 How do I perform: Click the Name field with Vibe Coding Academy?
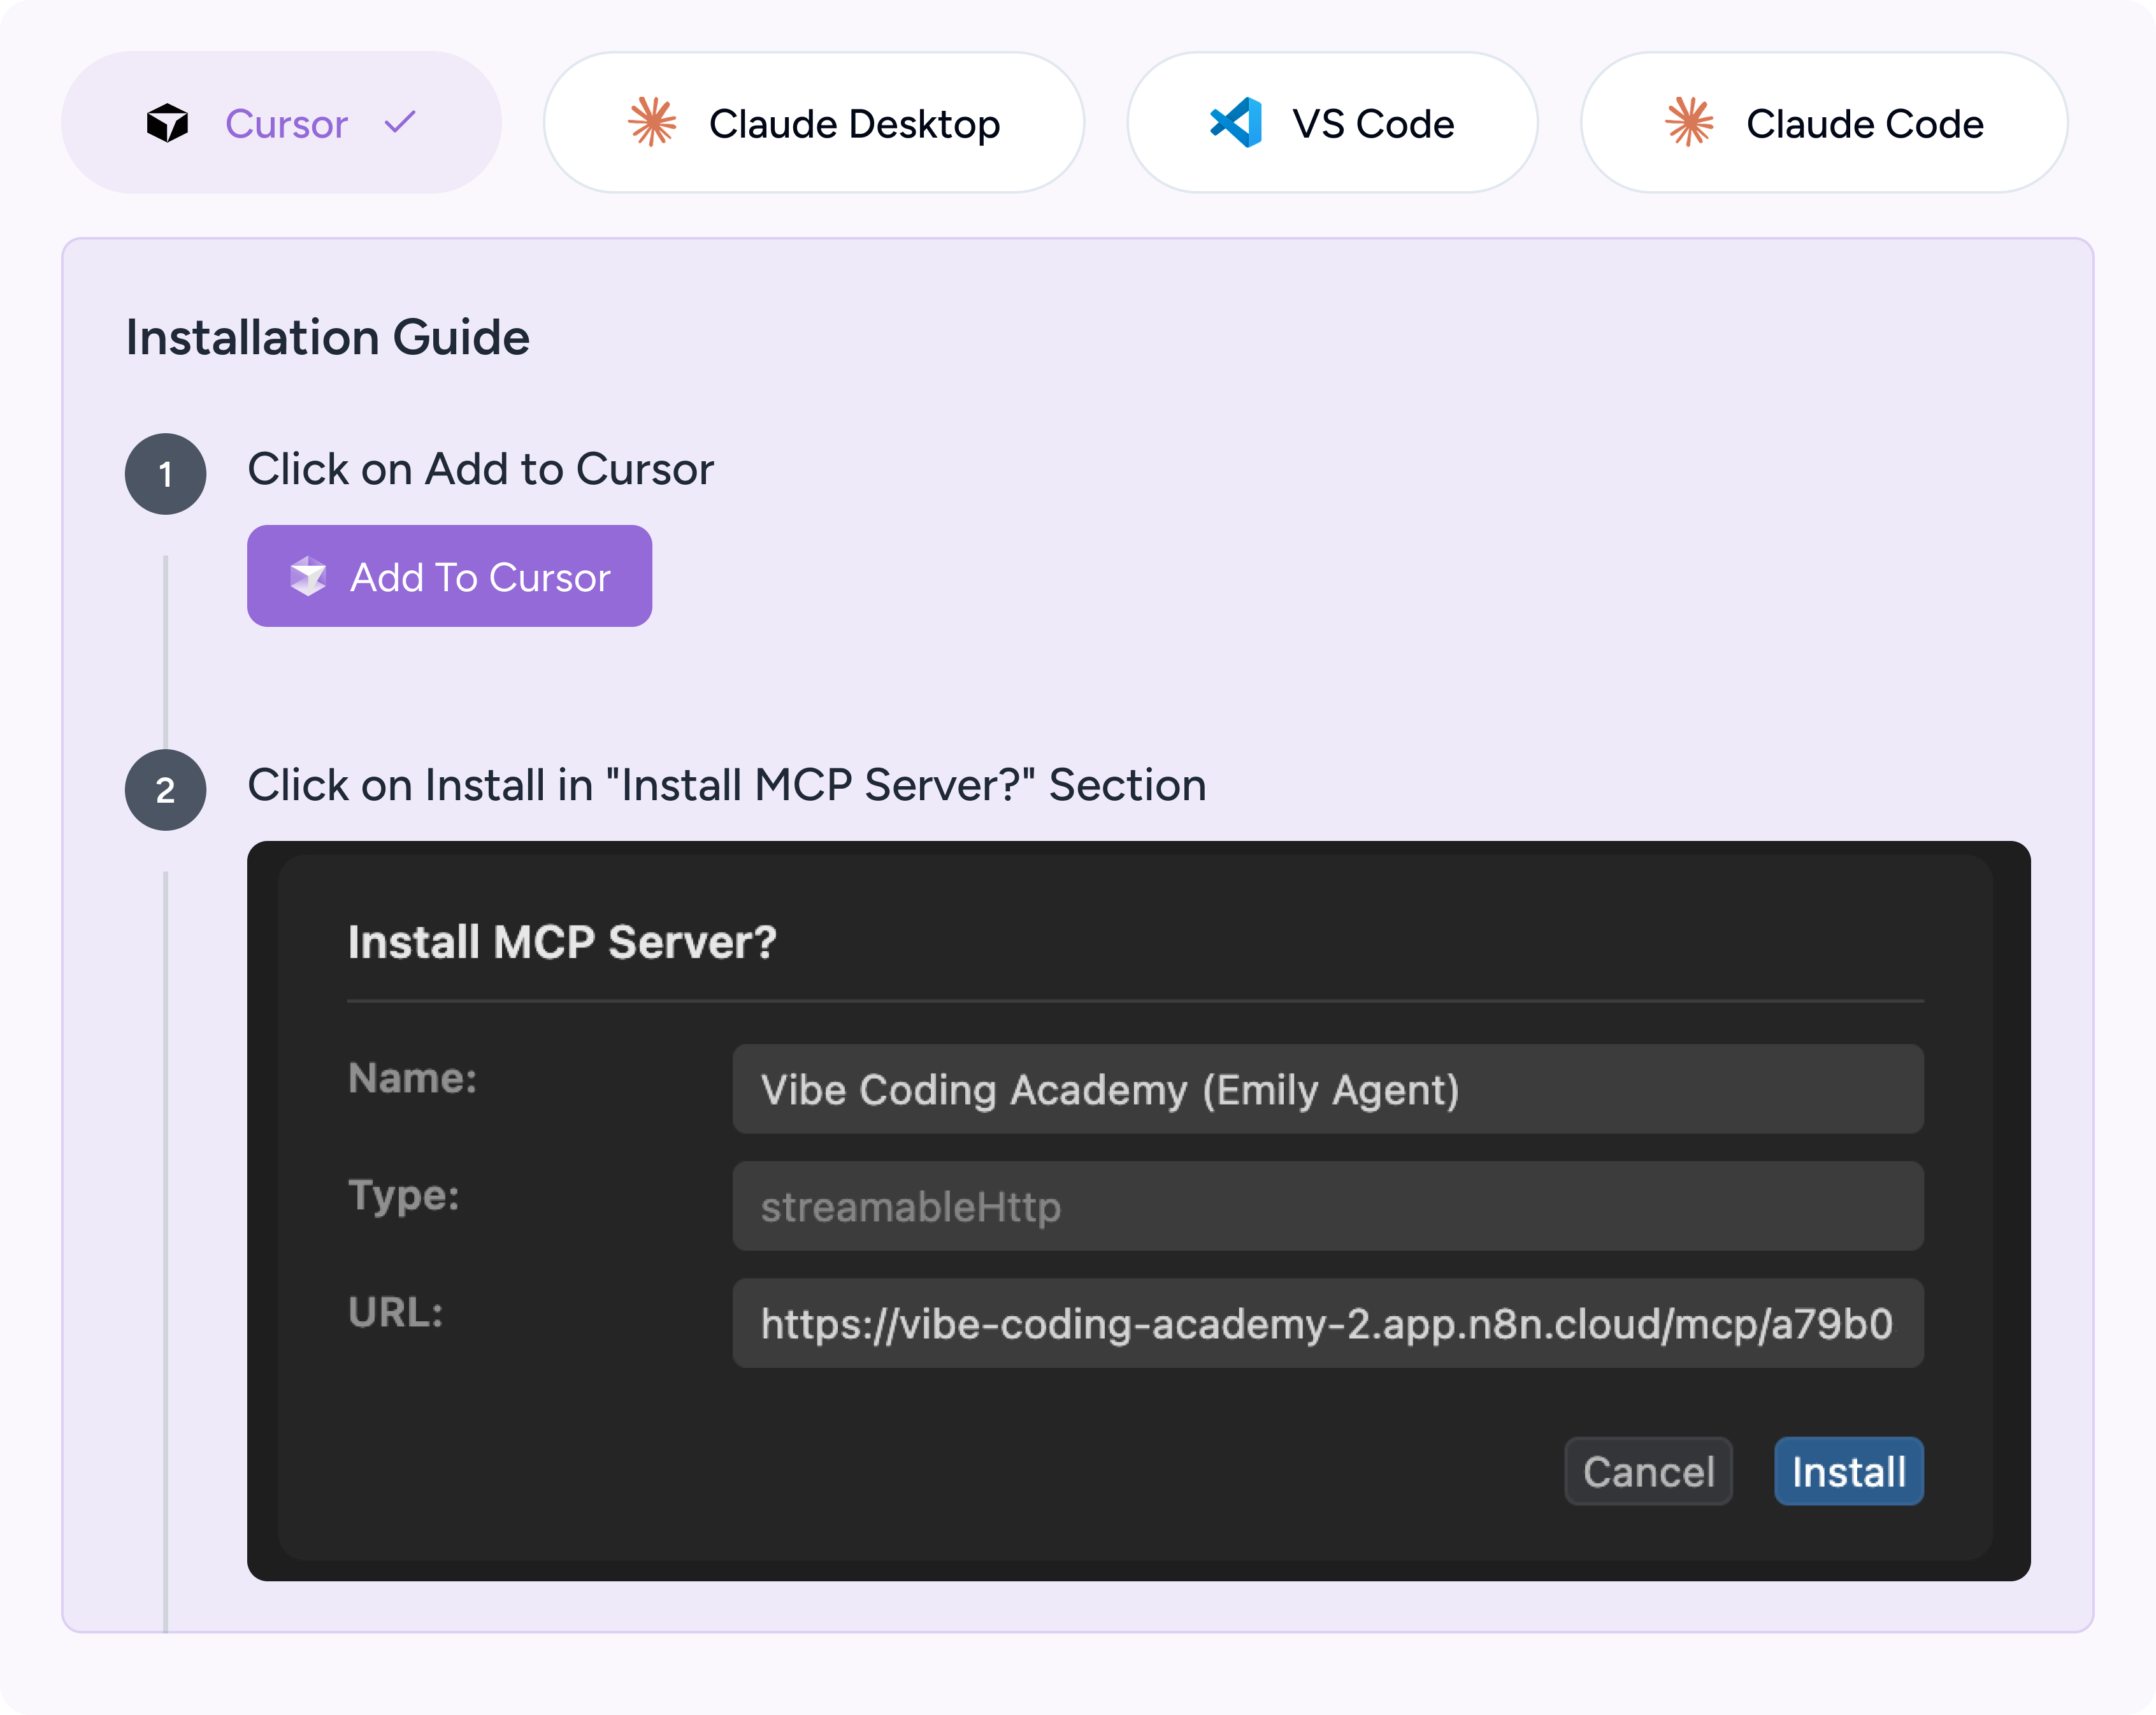tap(1328, 1089)
